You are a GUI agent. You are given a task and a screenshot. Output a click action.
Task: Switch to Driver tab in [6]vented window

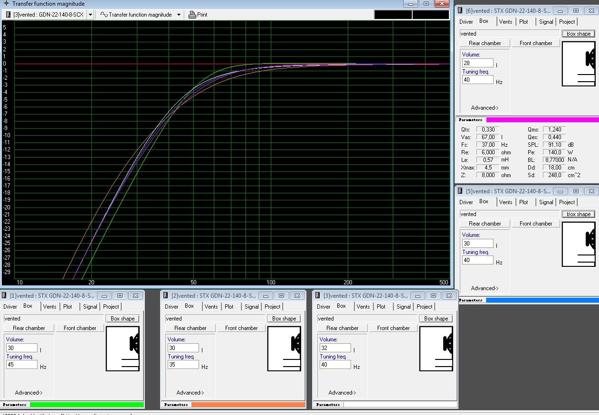tap(466, 22)
